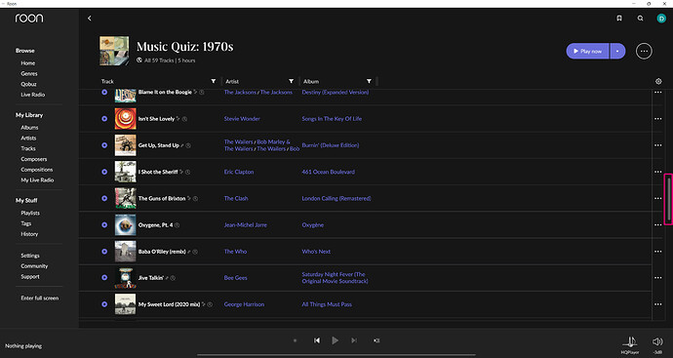Play My Sweet Lord via its play circle
673x358 pixels.
pos(104,304)
